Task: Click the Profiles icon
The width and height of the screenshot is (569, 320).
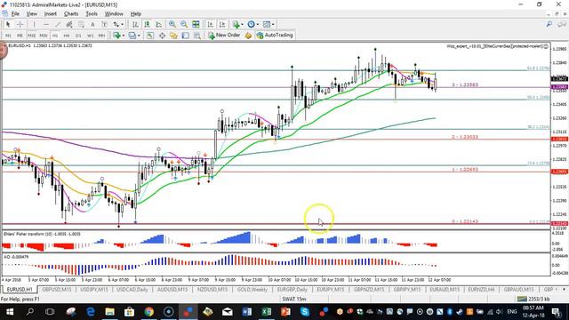Action: (x=132, y=36)
